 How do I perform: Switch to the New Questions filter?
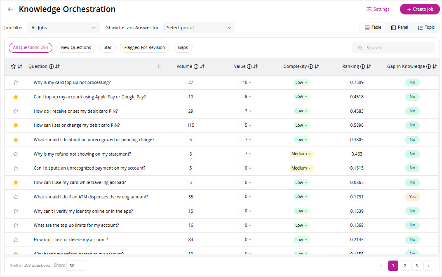[x=76, y=48]
